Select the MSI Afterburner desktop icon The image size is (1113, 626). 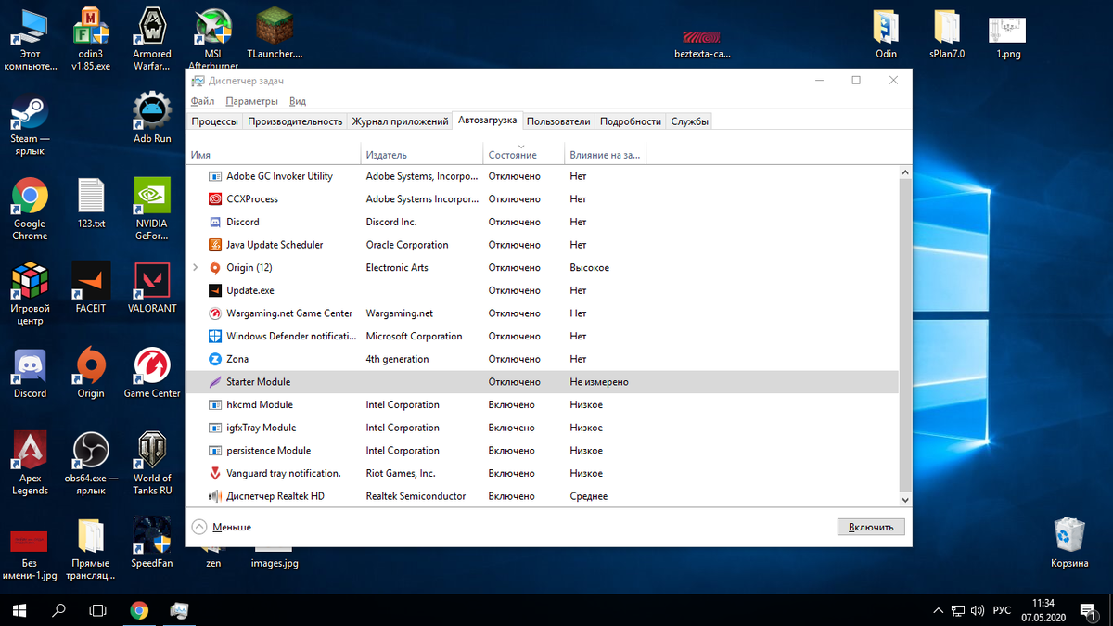[x=213, y=39]
